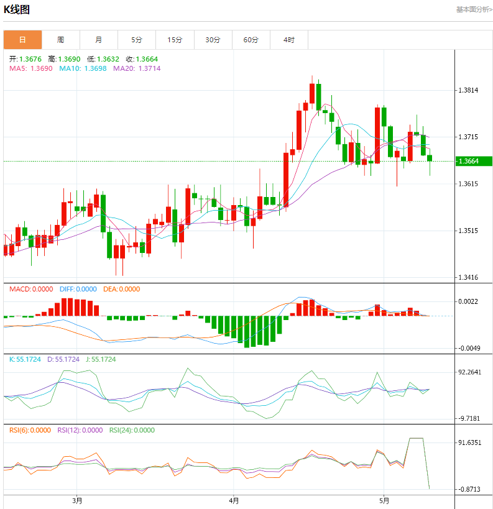The height and width of the screenshot is (509, 493).
Task: Show the 30分 interval chart
Action: click(x=213, y=40)
